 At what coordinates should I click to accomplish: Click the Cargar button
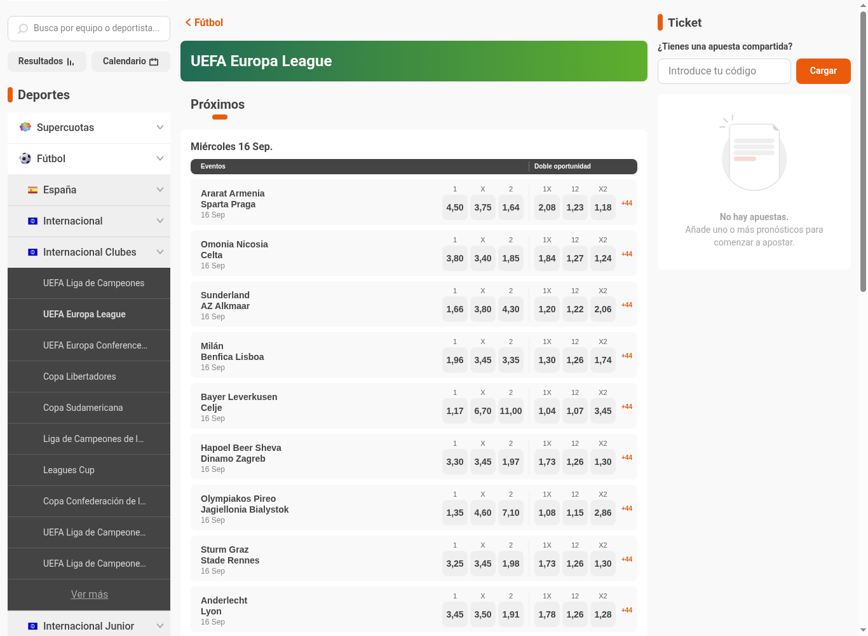[823, 71]
